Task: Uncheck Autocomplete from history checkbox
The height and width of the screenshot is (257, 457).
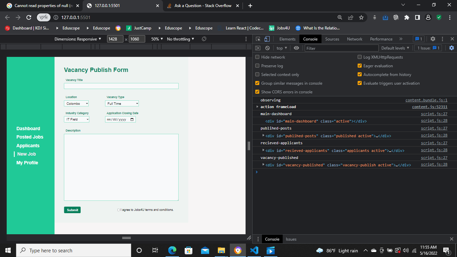Action: (360, 75)
